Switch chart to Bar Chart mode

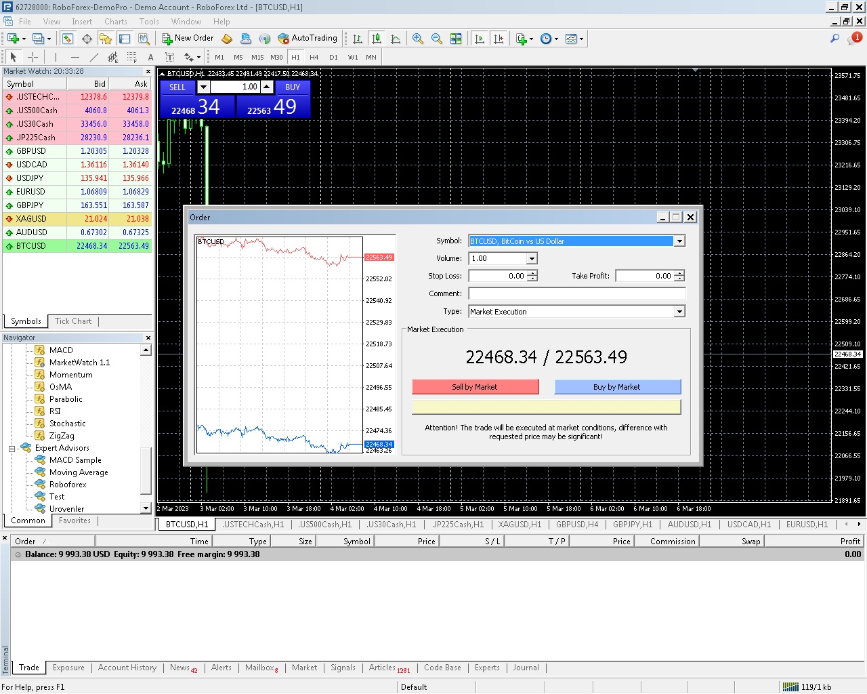(358, 39)
